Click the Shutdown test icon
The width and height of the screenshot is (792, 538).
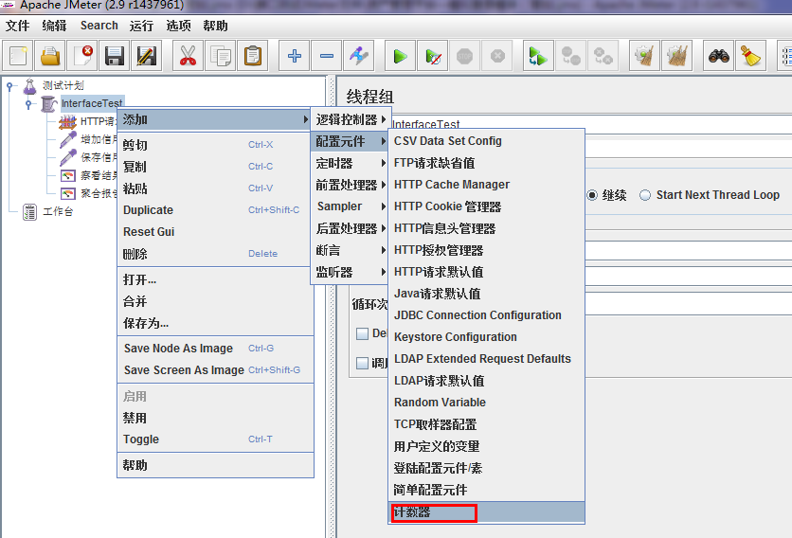pyautogui.click(x=497, y=56)
